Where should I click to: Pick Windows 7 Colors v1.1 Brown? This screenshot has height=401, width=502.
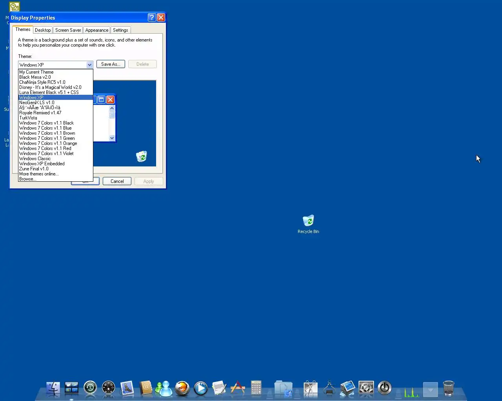pos(55,133)
